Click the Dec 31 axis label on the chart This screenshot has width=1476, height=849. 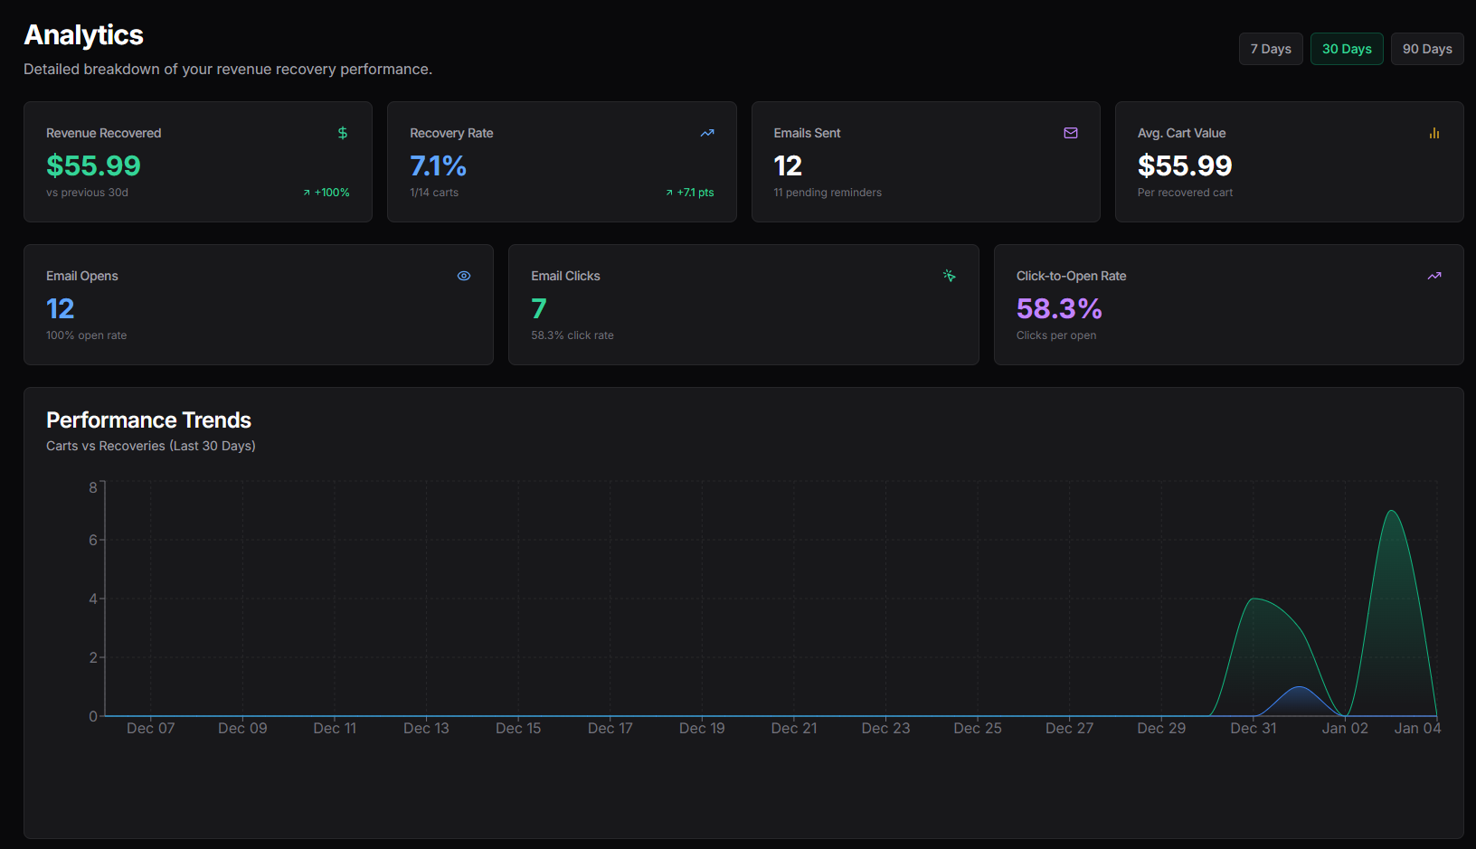pyautogui.click(x=1253, y=728)
